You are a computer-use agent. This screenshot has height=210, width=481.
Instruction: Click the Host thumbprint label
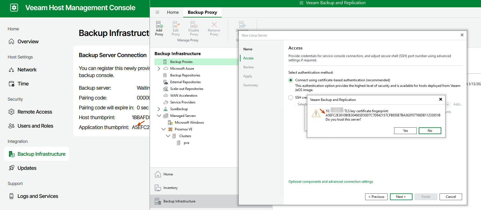click(97, 118)
